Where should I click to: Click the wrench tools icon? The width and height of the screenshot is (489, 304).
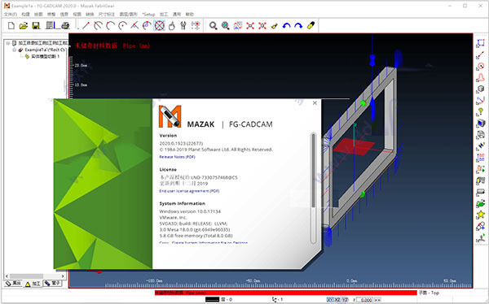coord(183,25)
